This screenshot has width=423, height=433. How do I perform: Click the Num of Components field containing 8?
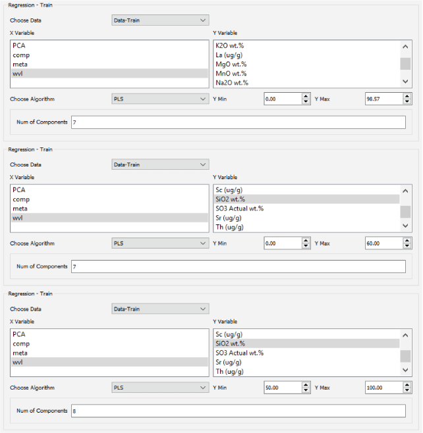click(237, 411)
